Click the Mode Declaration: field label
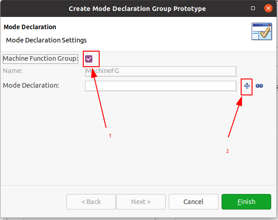The image size is (278, 220). click(x=31, y=85)
